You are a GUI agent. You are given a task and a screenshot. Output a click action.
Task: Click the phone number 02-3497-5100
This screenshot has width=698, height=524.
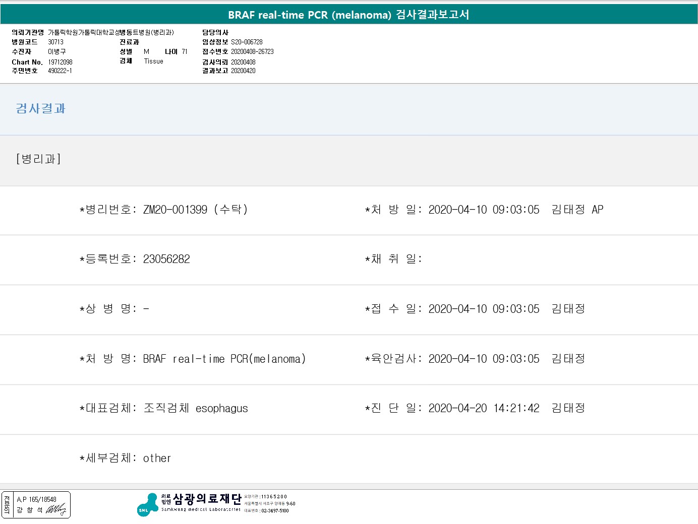[x=274, y=510]
